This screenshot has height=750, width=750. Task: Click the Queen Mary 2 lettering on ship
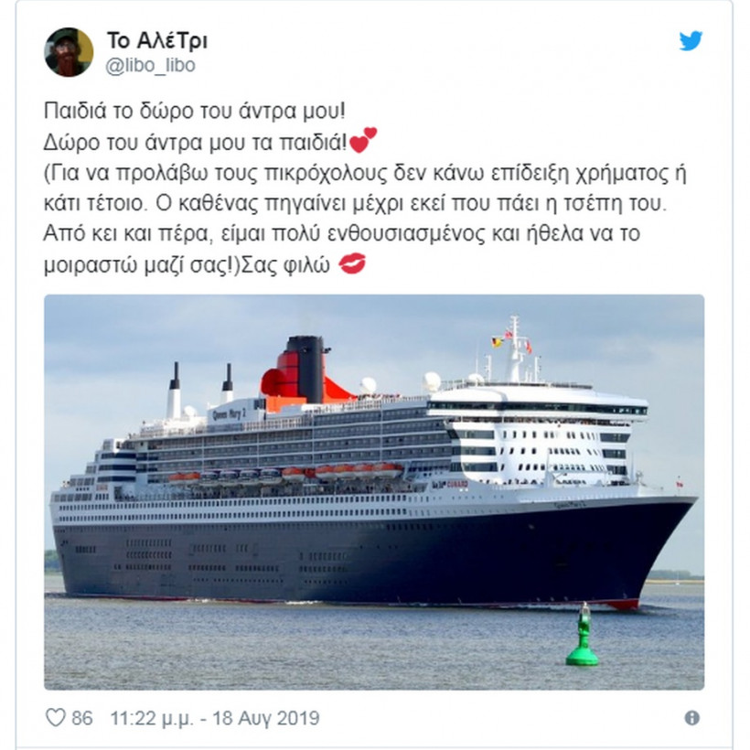229,414
